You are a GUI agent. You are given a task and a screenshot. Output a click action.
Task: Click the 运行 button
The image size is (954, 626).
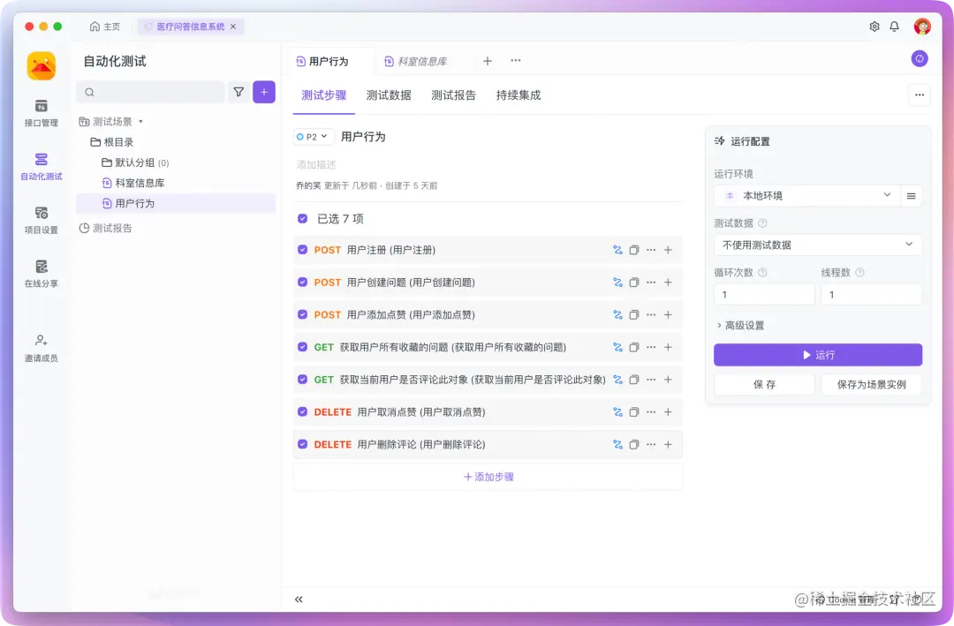(x=817, y=354)
